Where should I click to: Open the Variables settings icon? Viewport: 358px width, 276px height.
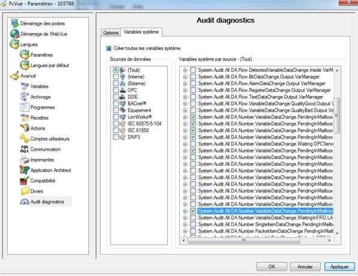[25, 86]
